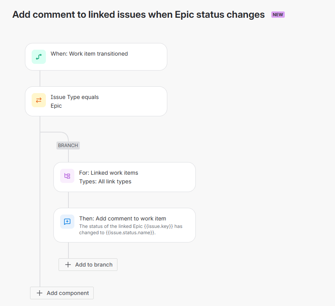
Task: Click the connector line between branch and comment action
Action: tap(68, 200)
